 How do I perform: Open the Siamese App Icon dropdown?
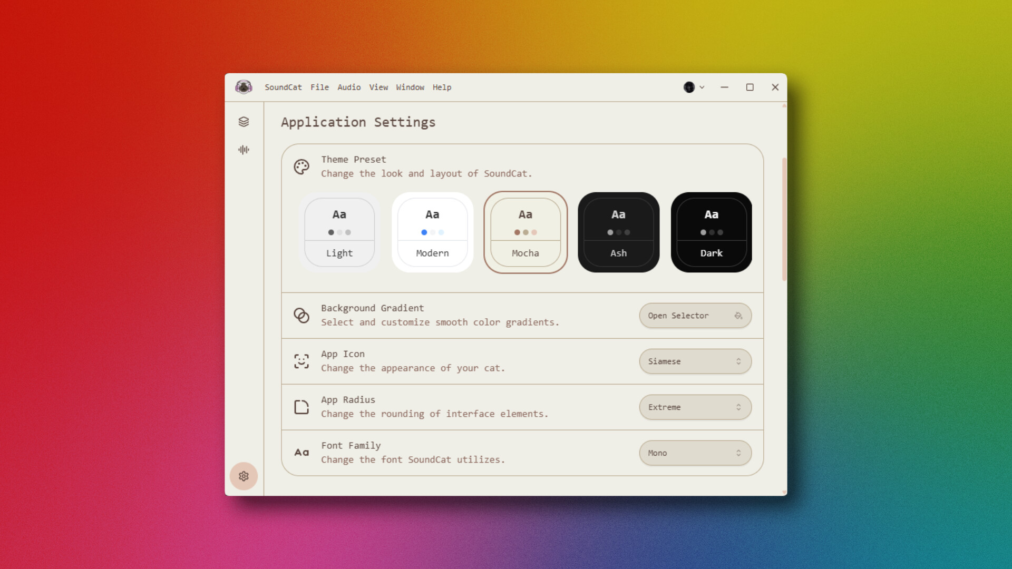[695, 361]
